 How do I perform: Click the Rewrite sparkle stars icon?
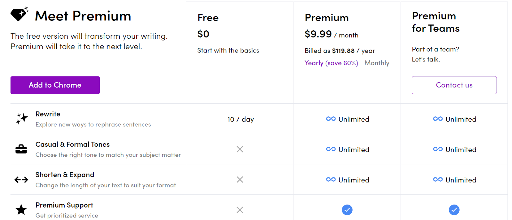point(22,119)
